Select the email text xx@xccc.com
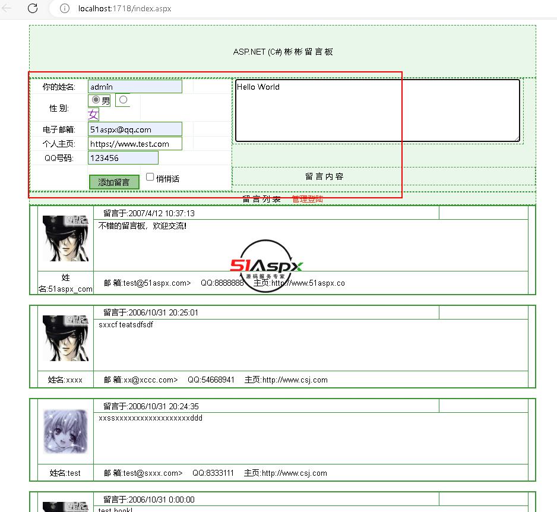557x512 pixels. (149, 380)
